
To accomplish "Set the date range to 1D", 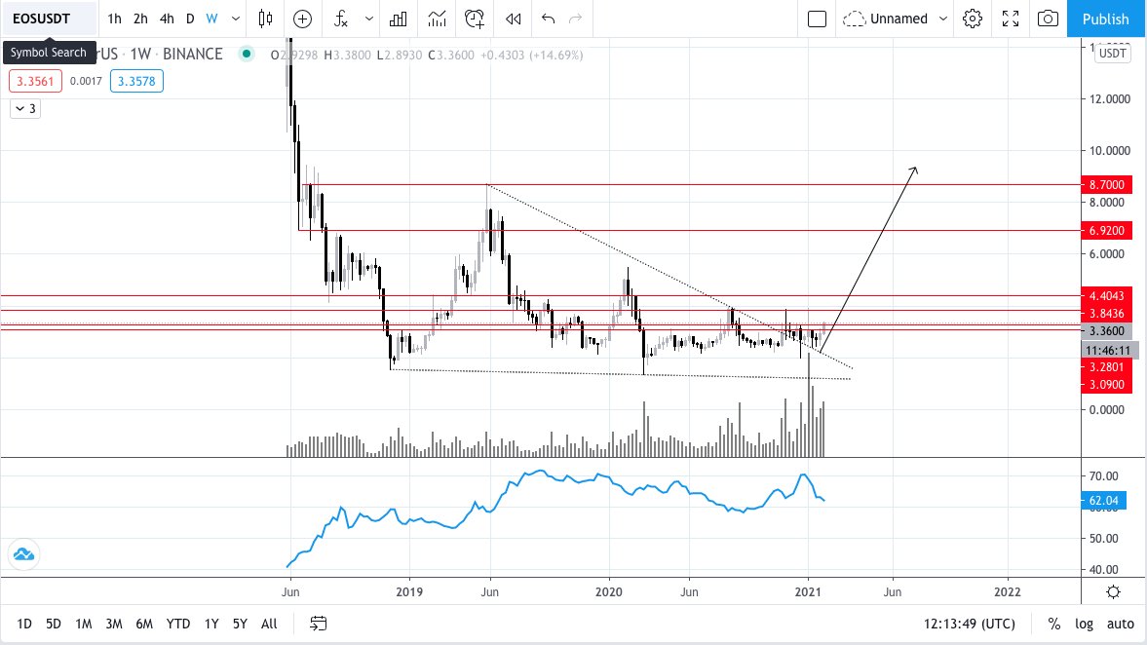I will pos(24,624).
